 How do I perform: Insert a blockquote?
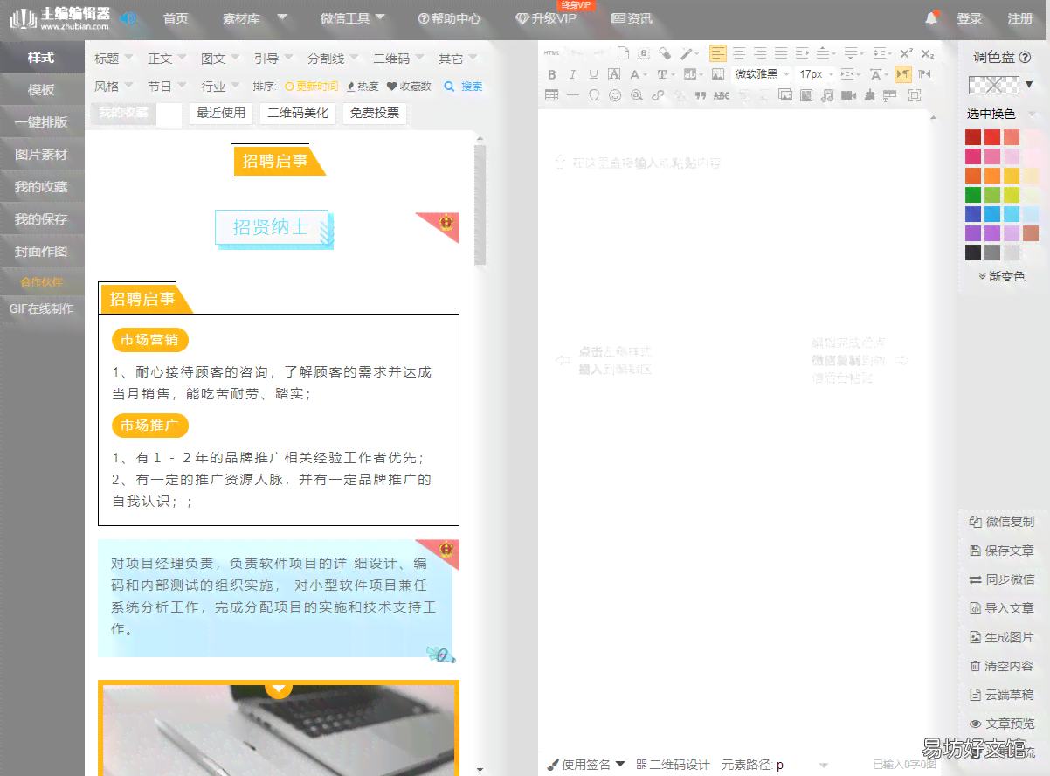click(701, 95)
